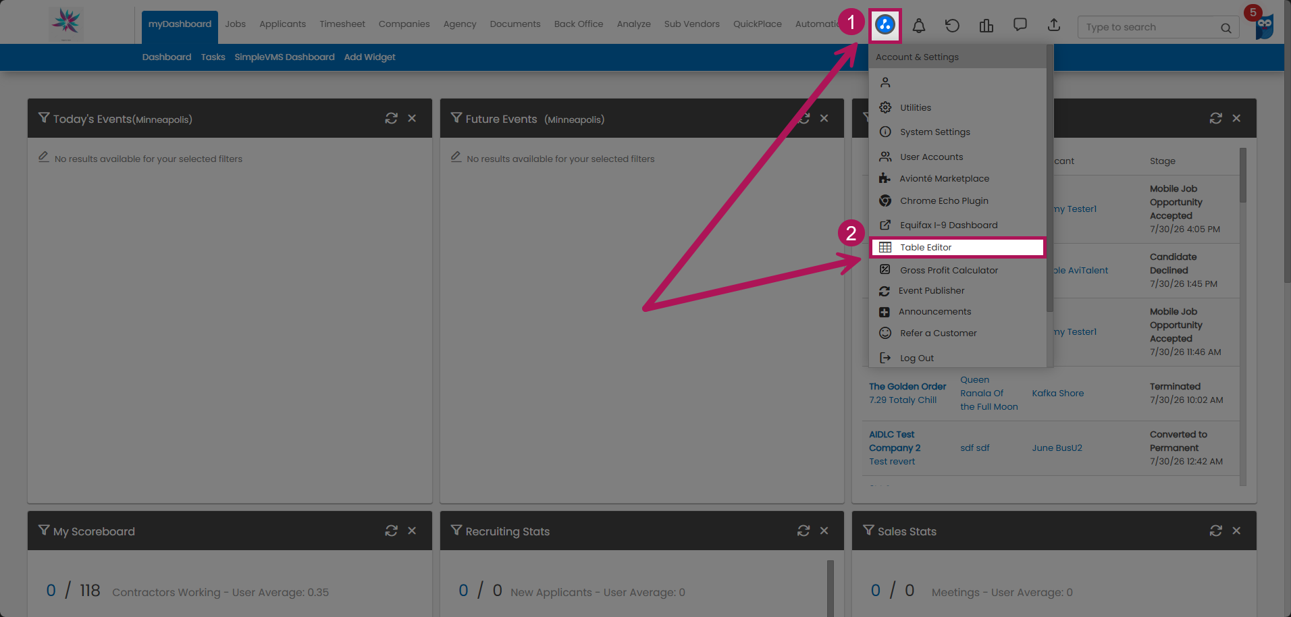Open the notifications bell icon

pos(919,26)
